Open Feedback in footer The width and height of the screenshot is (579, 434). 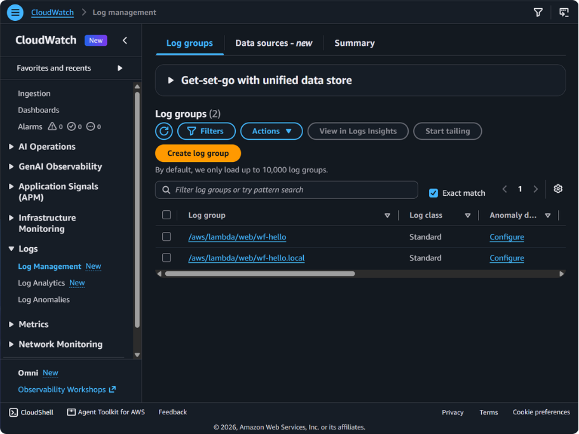click(173, 412)
